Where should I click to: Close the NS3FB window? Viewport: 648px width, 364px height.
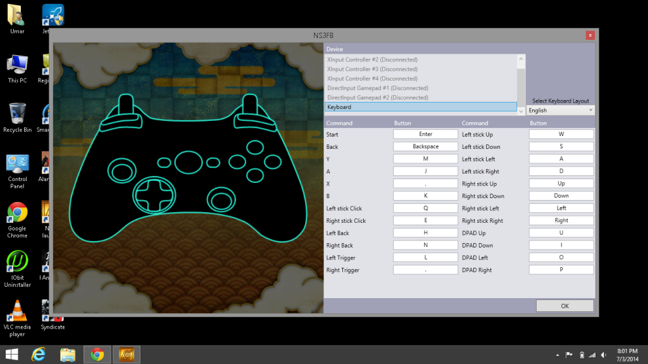coord(590,35)
